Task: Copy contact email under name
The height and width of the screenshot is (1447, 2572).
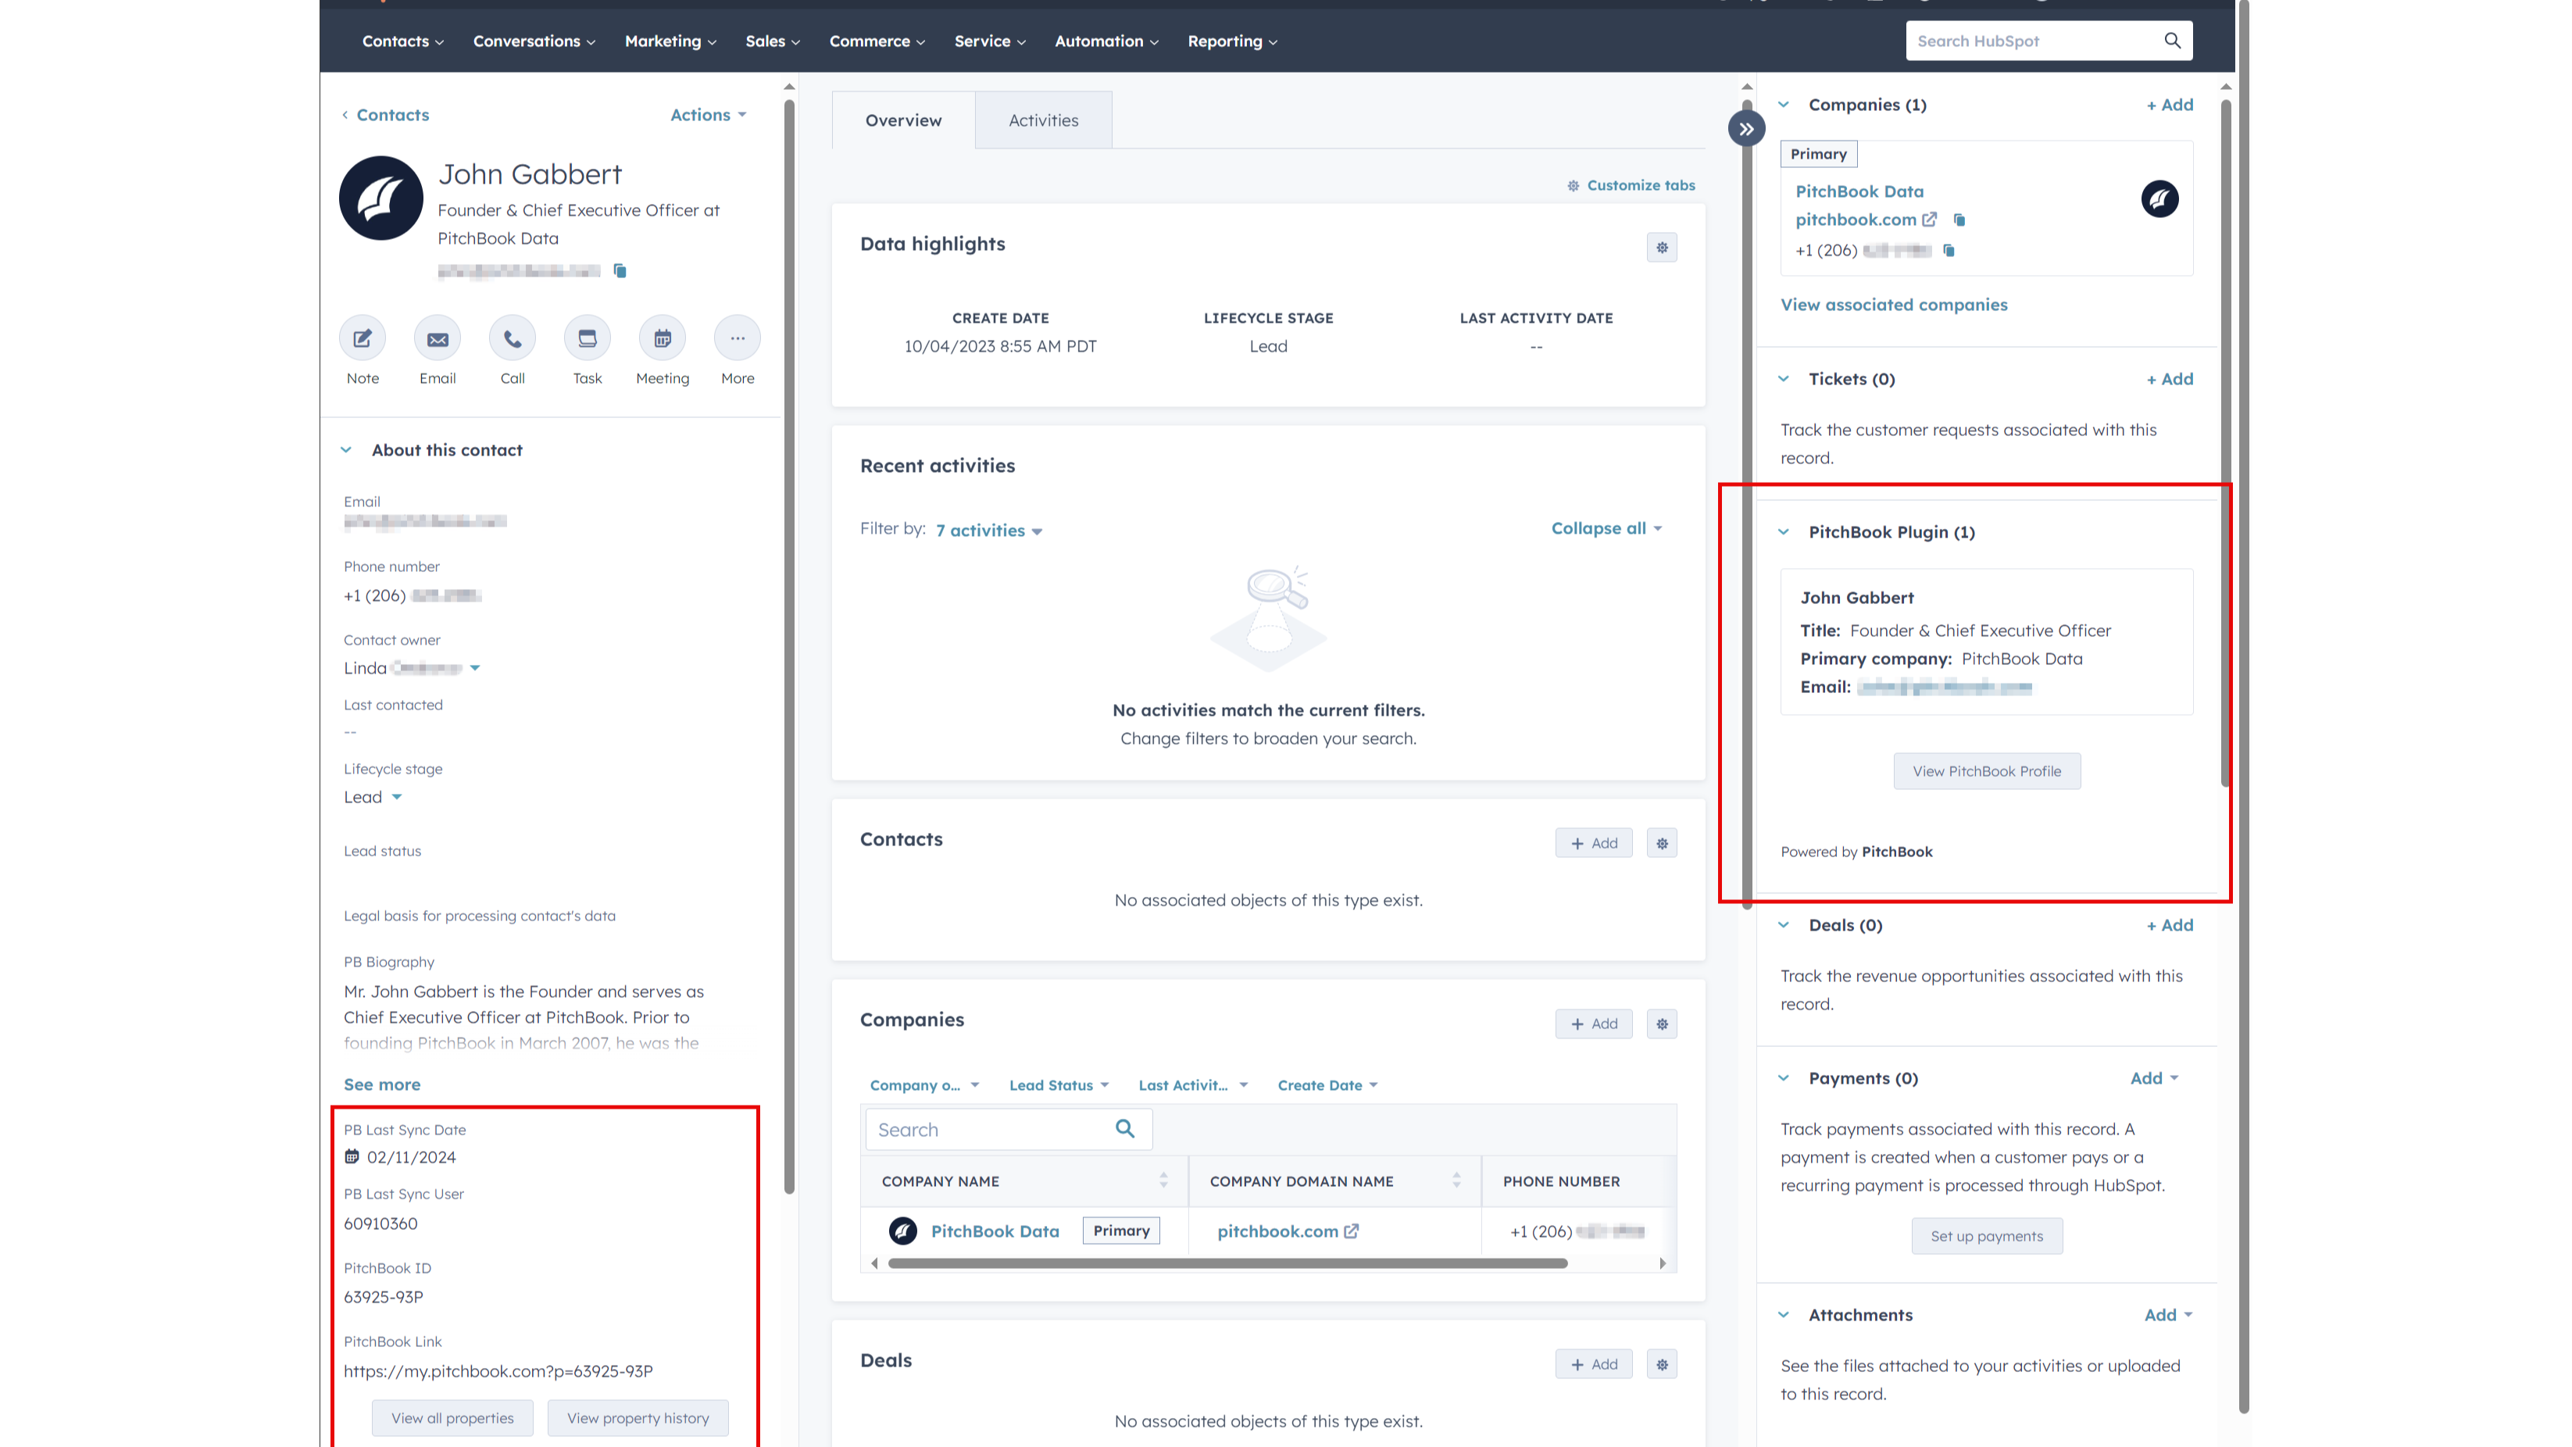Action: [620, 270]
